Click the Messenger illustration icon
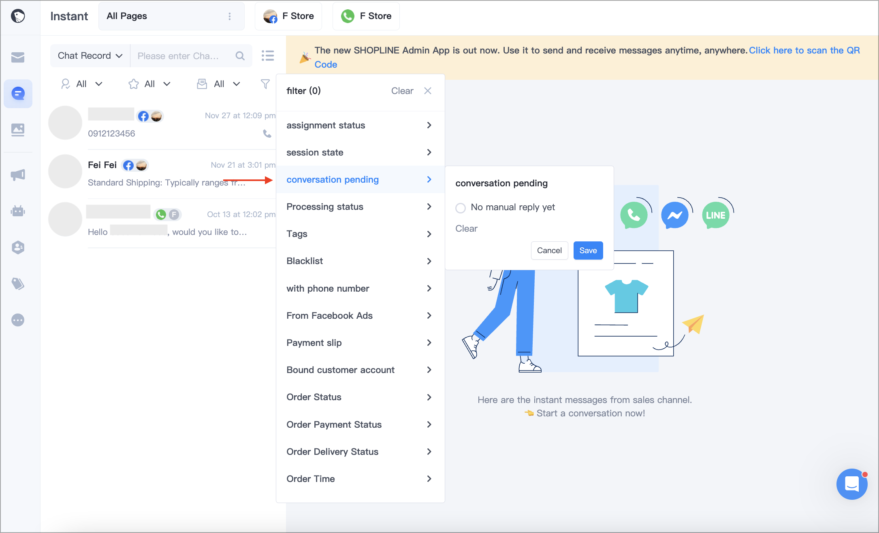879x533 pixels. pyautogui.click(x=675, y=215)
